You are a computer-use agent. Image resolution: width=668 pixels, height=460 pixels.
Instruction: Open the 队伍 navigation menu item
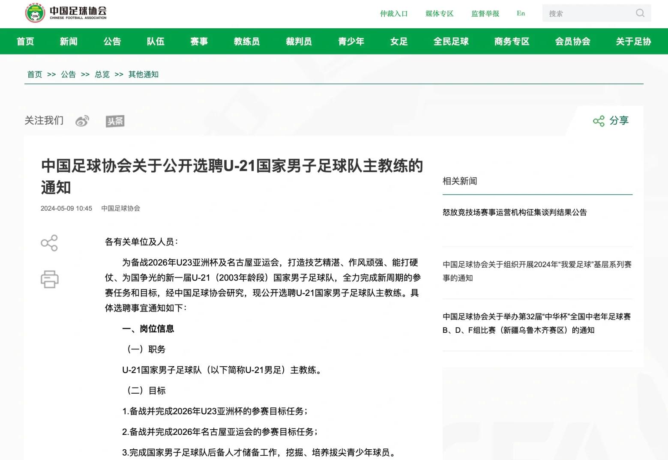tap(156, 42)
